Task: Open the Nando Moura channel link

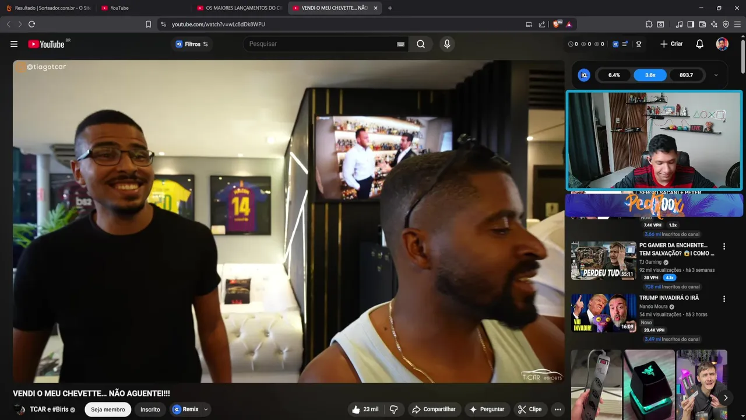Action: 653,307
